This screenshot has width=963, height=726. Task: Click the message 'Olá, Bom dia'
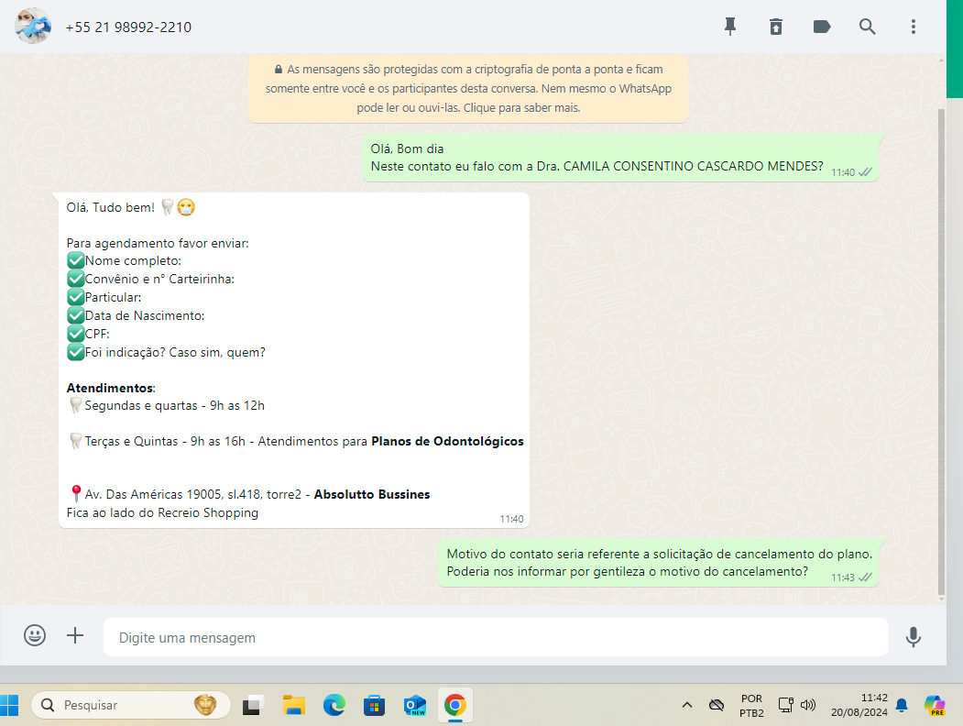tap(407, 148)
